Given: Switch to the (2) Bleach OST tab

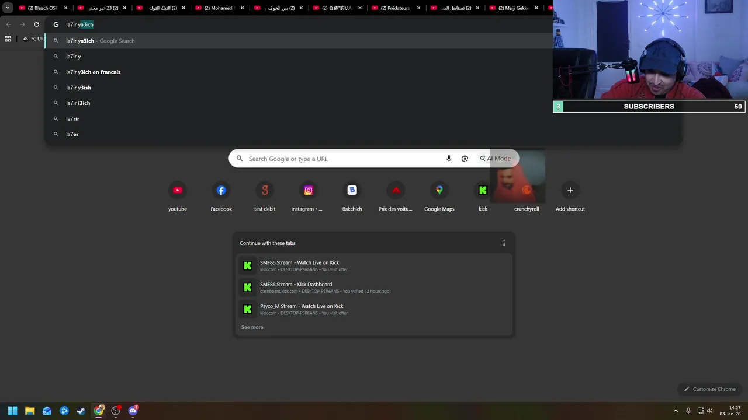Looking at the screenshot, I should tap(42, 8).
